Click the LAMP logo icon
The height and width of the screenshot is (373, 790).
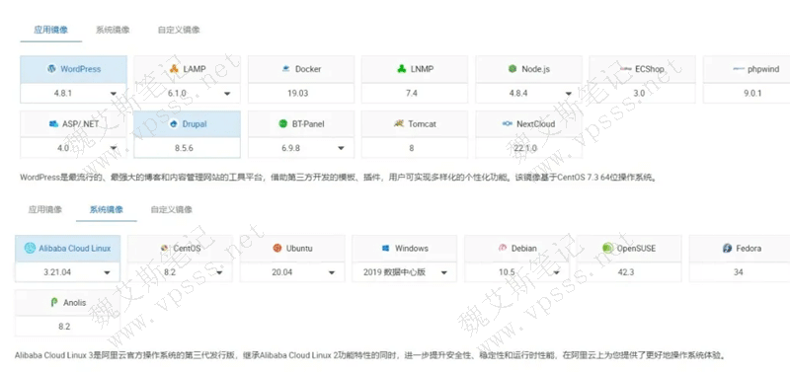point(175,69)
